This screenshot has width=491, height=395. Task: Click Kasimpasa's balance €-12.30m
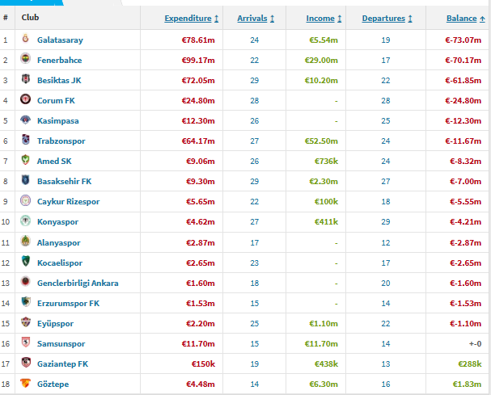tap(463, 120)
